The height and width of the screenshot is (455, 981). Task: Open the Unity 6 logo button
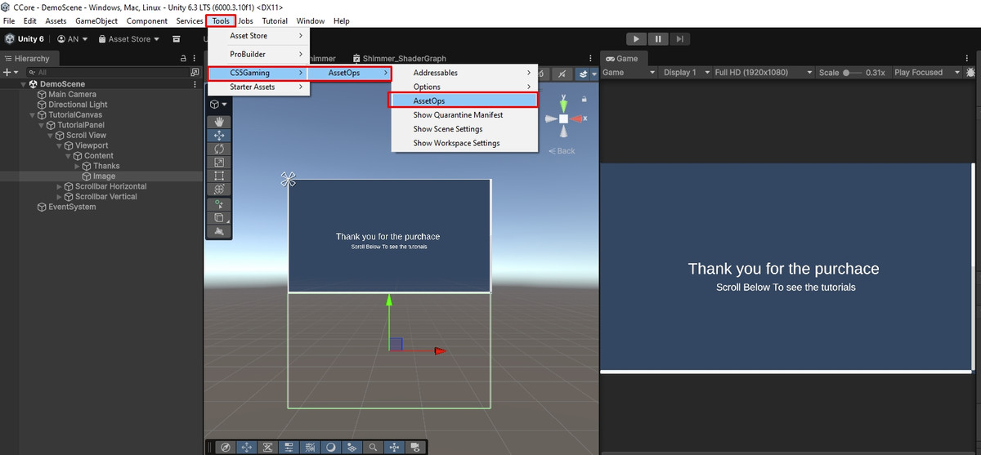25,38
